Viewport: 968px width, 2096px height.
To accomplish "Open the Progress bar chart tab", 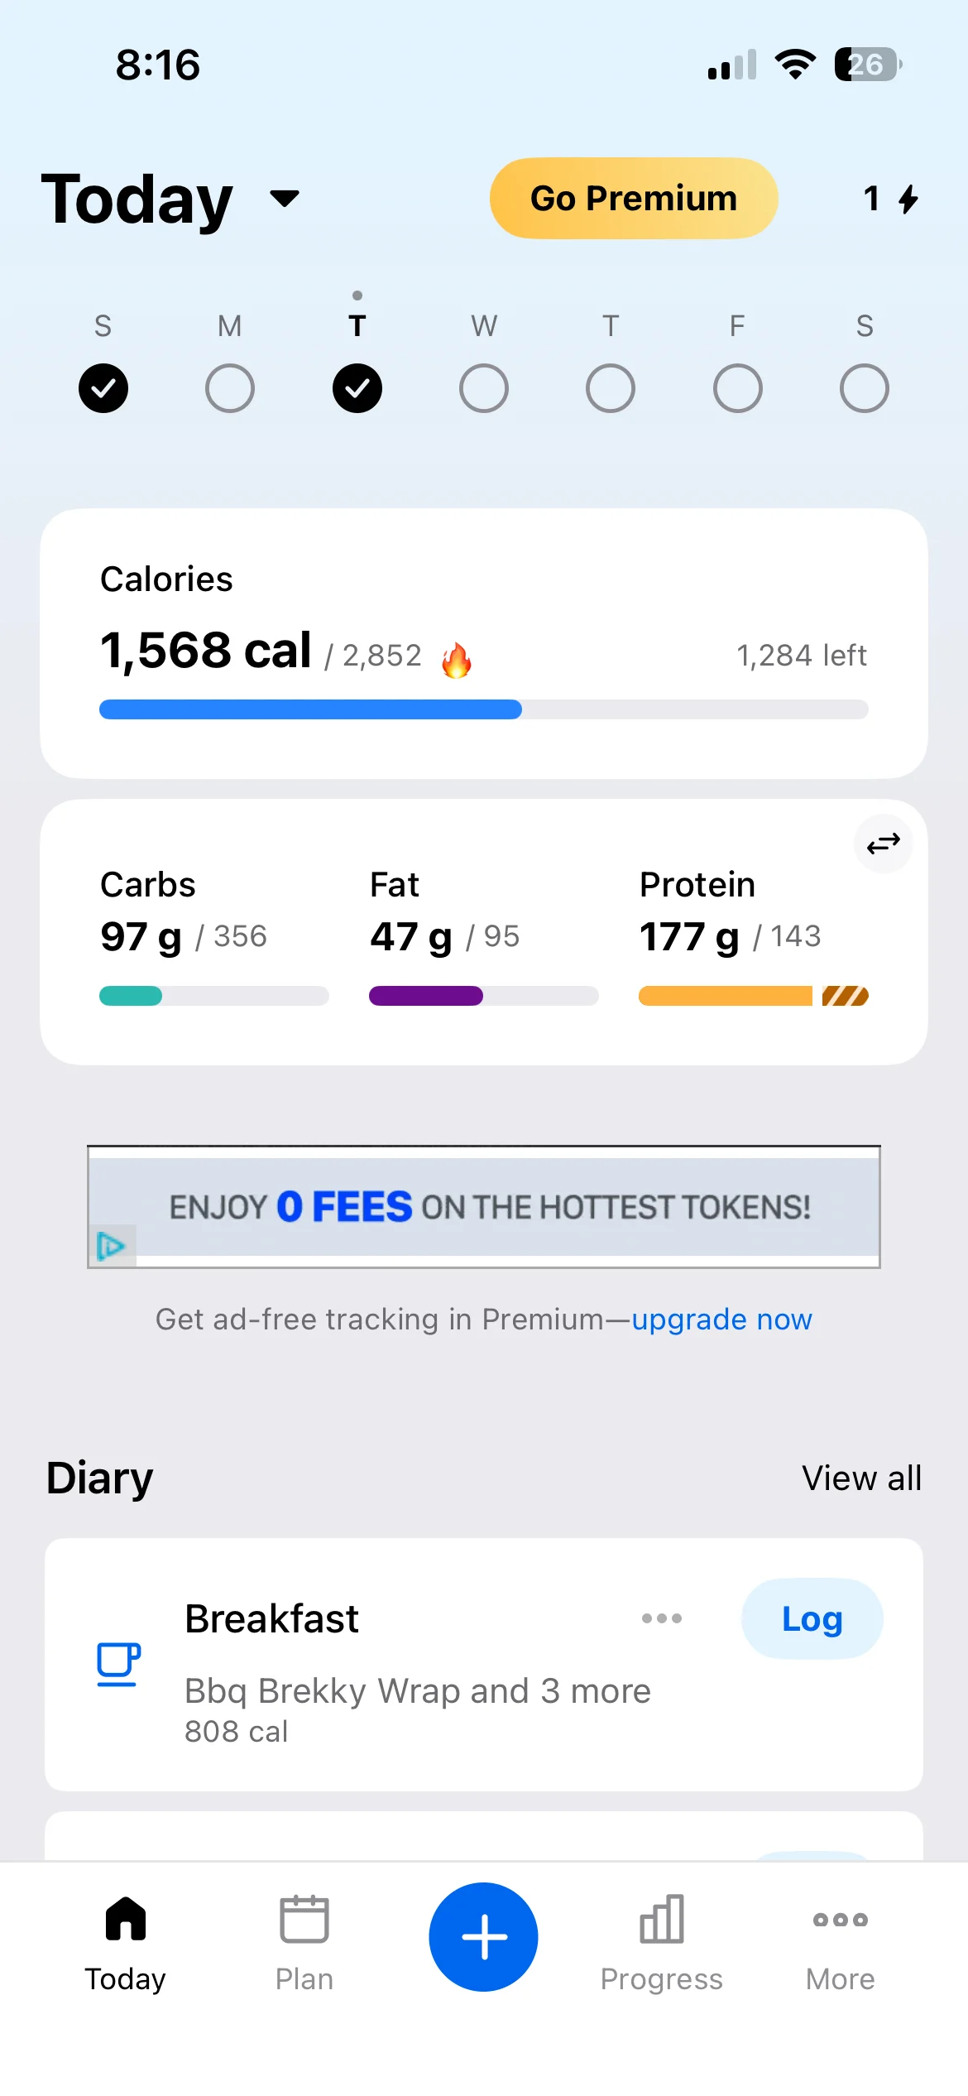I will (661, 1940).
